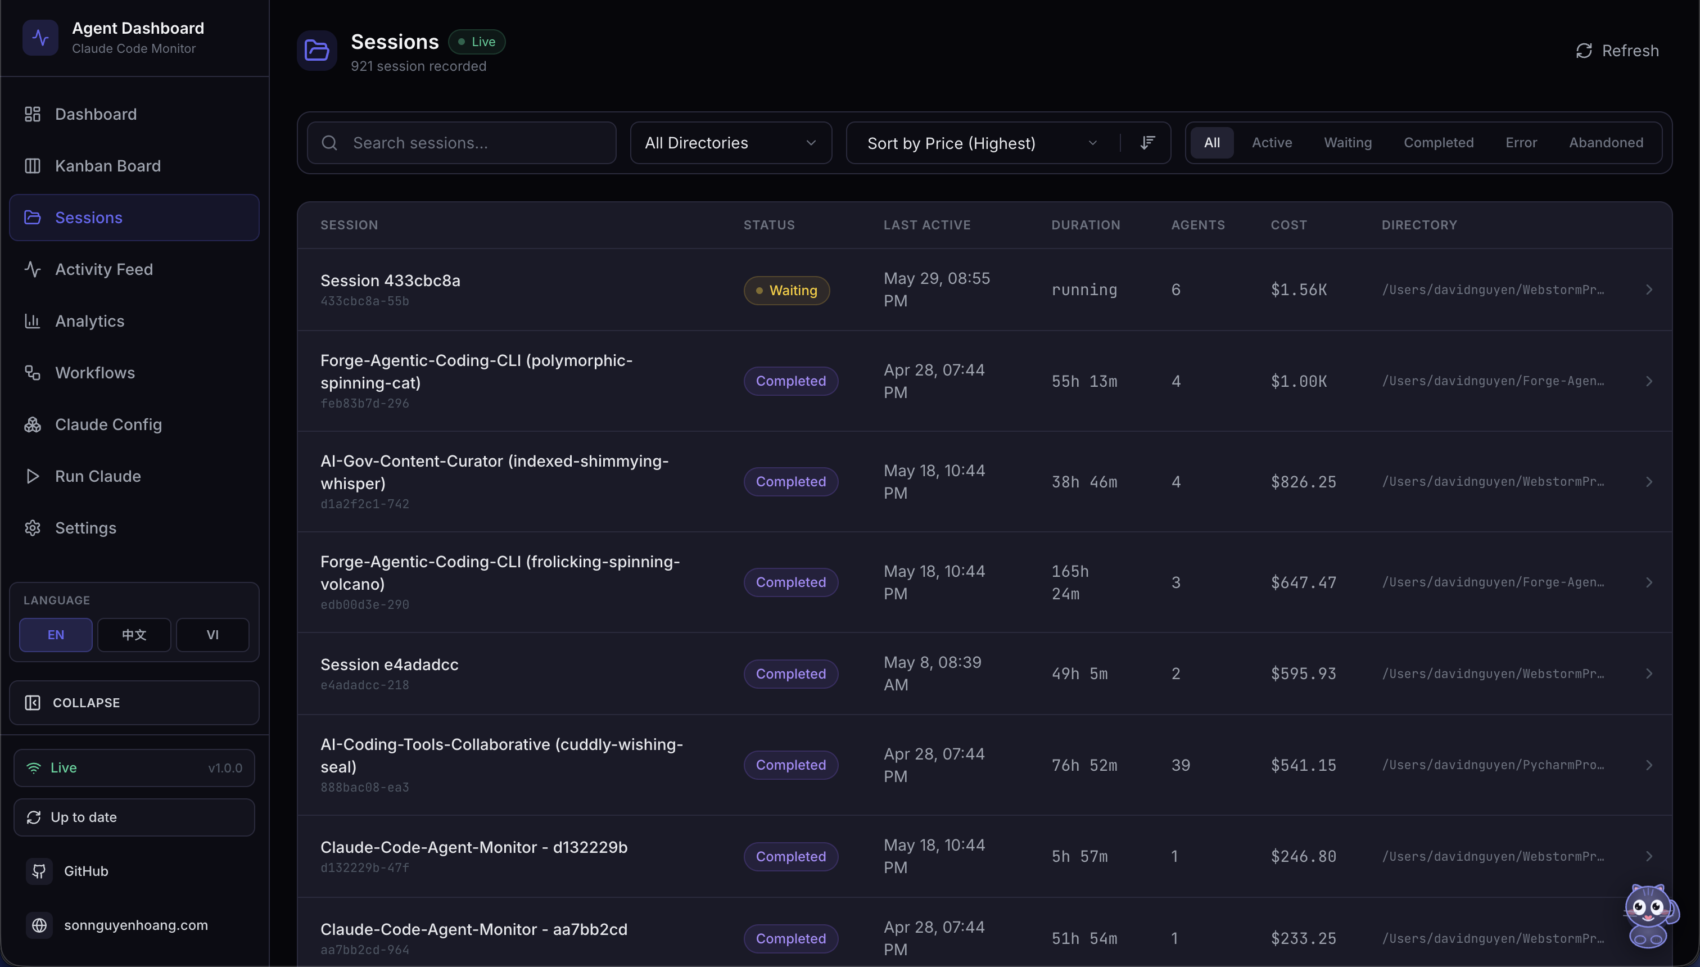Screen dimensions: 1700x967
Task: Open the Kanban Board page
Action: point(134,166)
